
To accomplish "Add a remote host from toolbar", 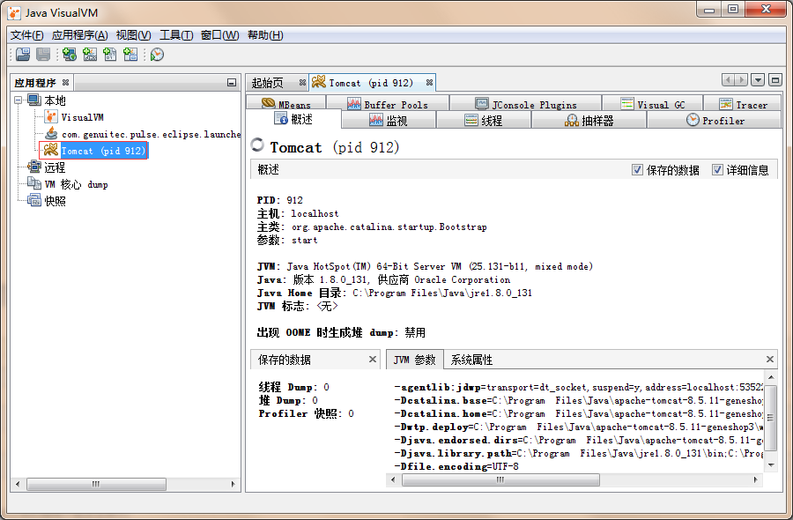I will coord(70,54).
